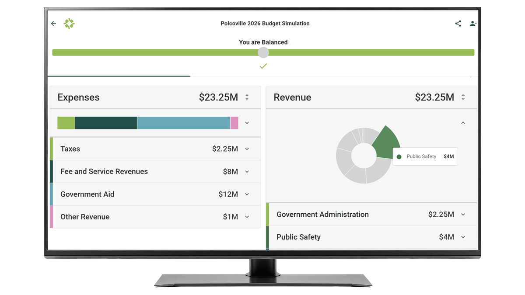Screen dimensions: 525x295
Task: Click Fee and Service Revenues label
Action: coord(104,172)
